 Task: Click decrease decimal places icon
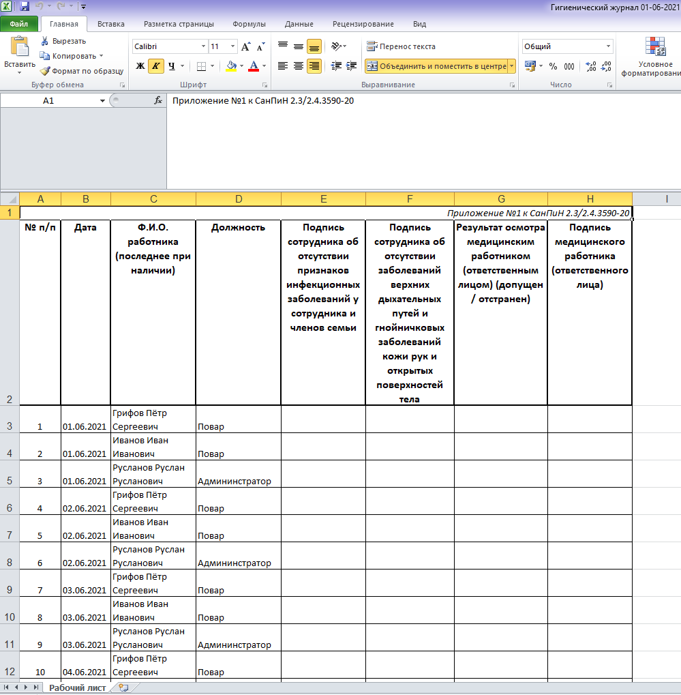pyautogui.click(x=606, y=66)
